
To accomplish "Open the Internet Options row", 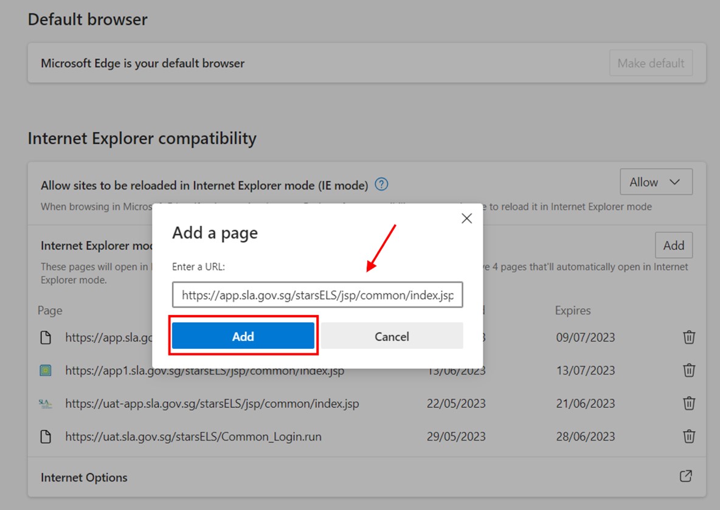I will tap(367, 477).
